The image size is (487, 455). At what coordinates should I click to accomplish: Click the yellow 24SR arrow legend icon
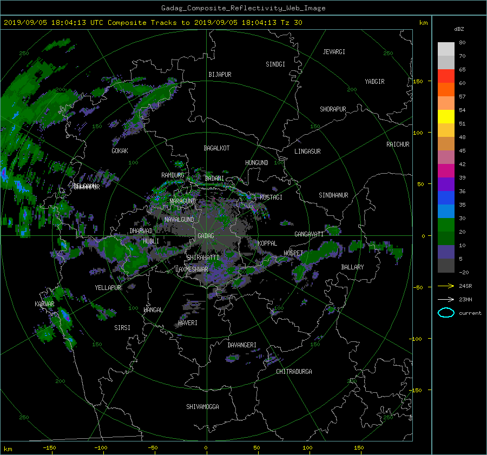pyautogui.click(x=446, y=286)
